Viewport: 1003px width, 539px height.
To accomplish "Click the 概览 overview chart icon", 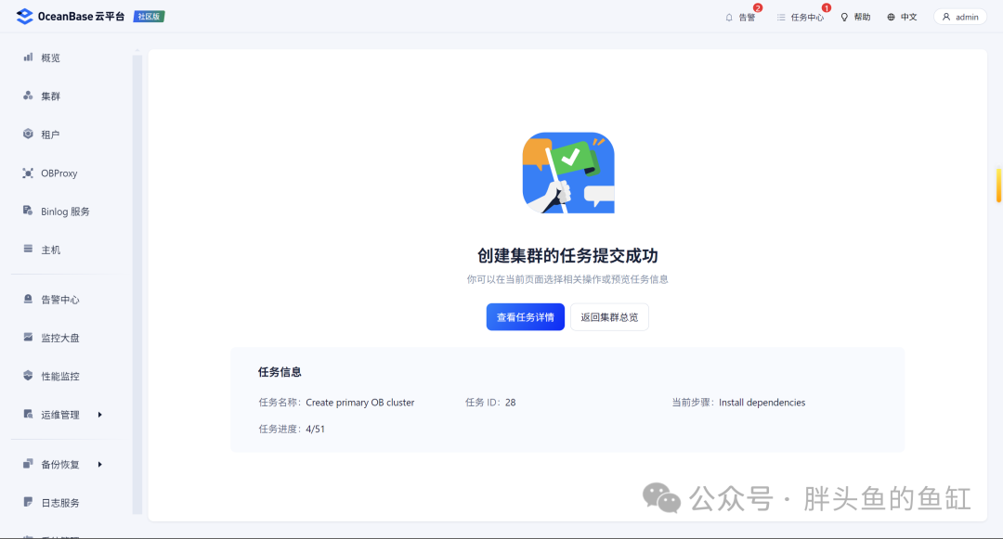I will pyautogui.click(x=28, y=58).
